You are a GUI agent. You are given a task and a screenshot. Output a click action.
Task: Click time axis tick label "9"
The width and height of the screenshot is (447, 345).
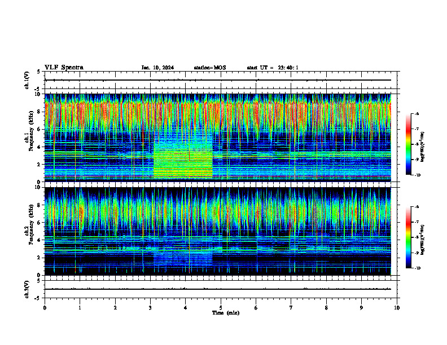click(361, 308)
